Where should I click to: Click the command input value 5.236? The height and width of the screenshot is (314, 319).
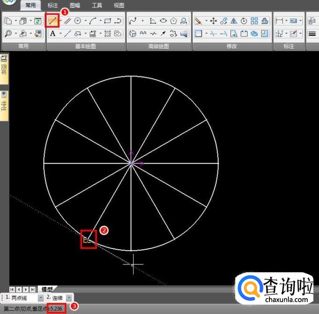57,309
